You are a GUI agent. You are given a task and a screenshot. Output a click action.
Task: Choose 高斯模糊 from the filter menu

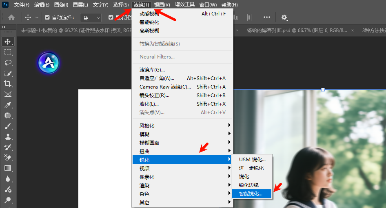[182, 30]
